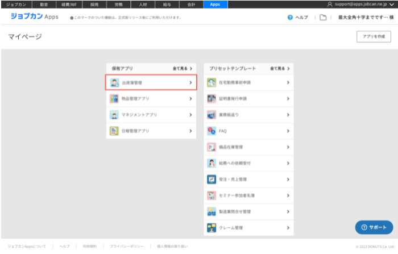
Task: Click the 総務への依頼受付 icon
Action: coord(212,163)
